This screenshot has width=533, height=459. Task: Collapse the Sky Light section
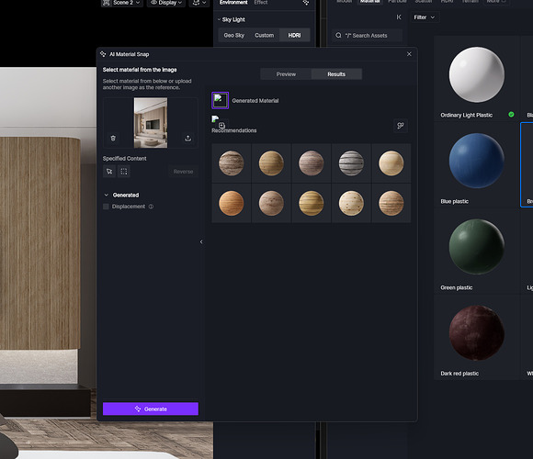(x=219, y=19)
